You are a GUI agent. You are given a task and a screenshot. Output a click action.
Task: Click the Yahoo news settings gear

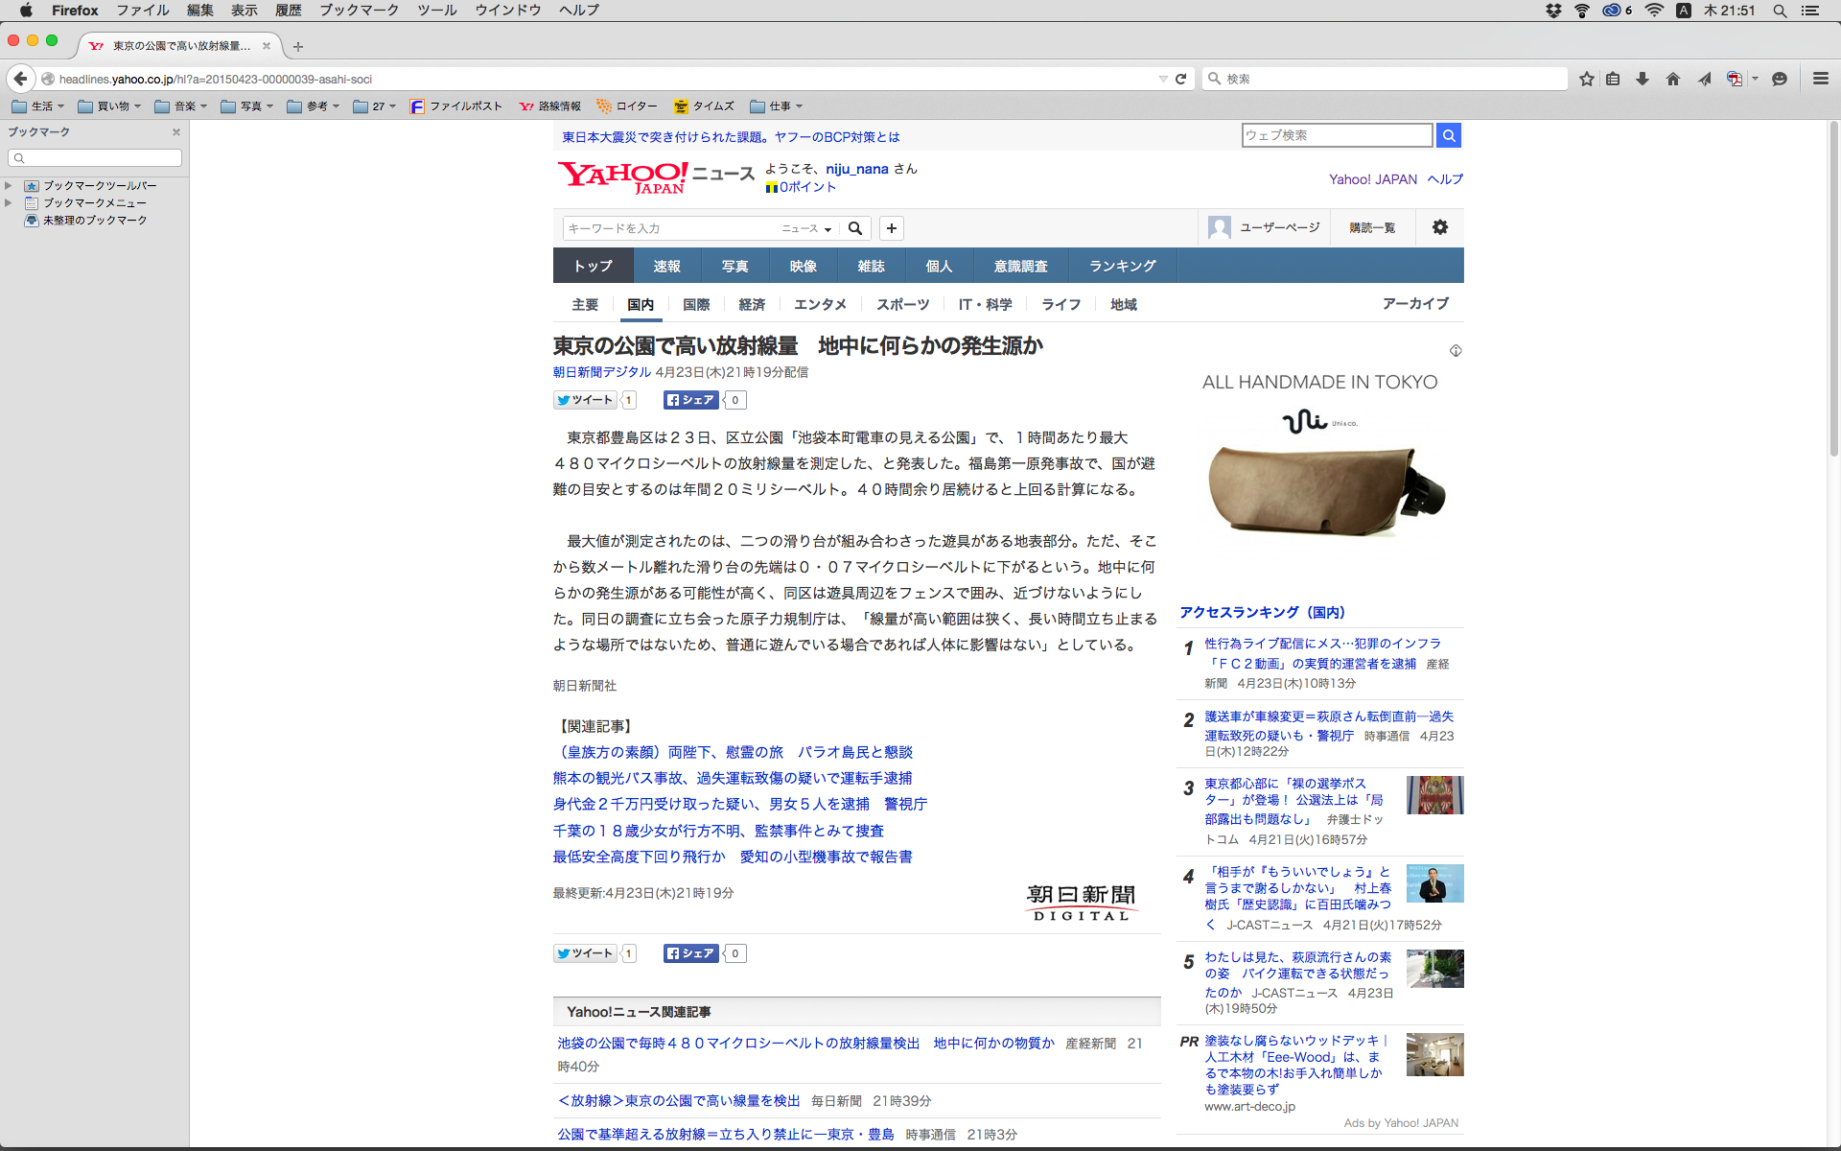1440,227
